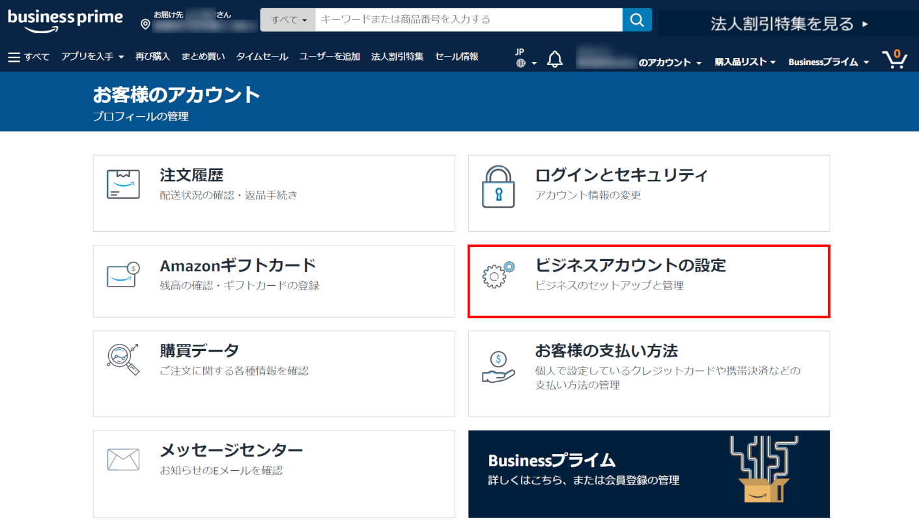This screenshot has width=919, height=521.
Task: Click the Amazonギフトカード card icon
Action: pyautogui.click(x=124, y=275)
